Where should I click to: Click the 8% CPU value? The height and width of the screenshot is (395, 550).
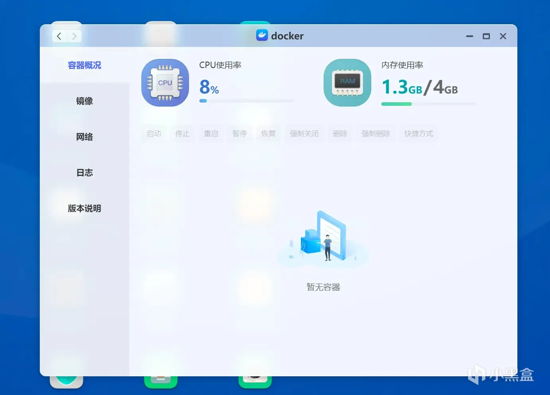click(x=209, y=87)
